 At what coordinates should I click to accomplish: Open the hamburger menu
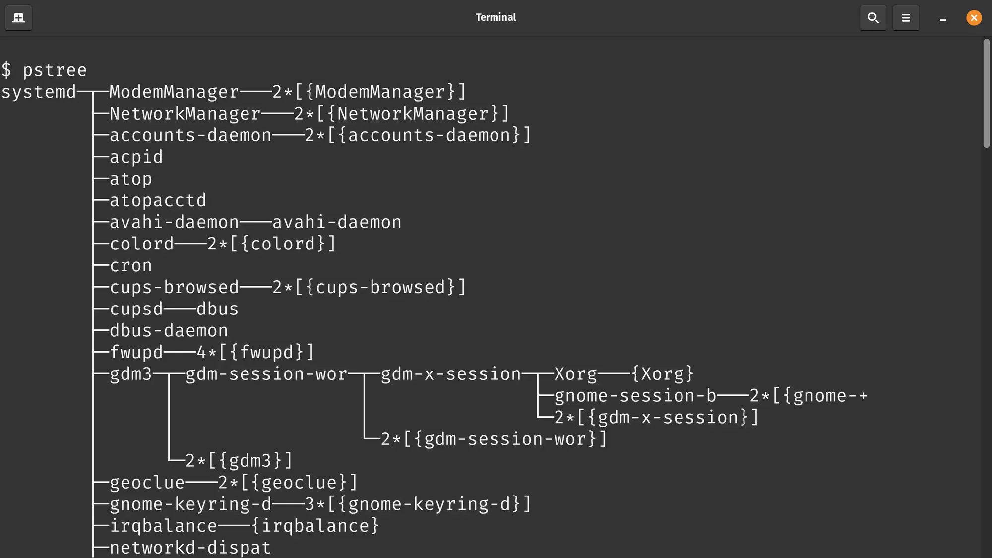(x=906, y=18)
